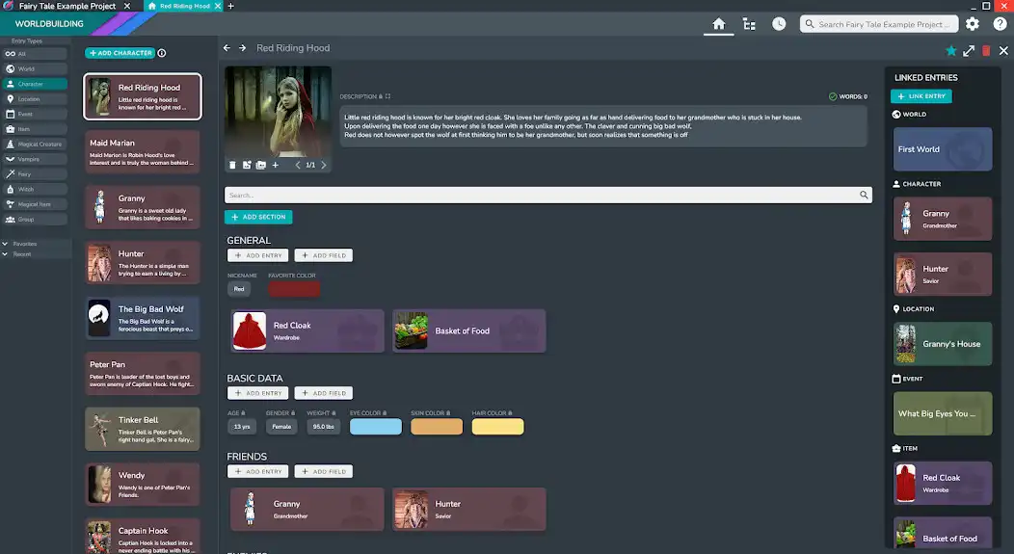
Task: Show the previous image with left chevron
Action: [298, 165]
